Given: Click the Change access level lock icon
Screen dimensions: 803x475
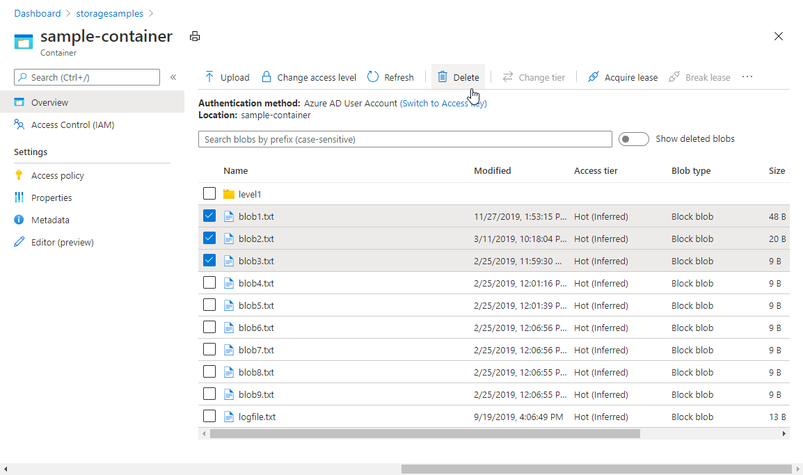Looking at the screenshot, I should pos(267,77).
